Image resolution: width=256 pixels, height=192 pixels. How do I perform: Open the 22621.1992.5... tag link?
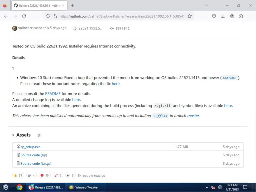click(x=90, y=28)
